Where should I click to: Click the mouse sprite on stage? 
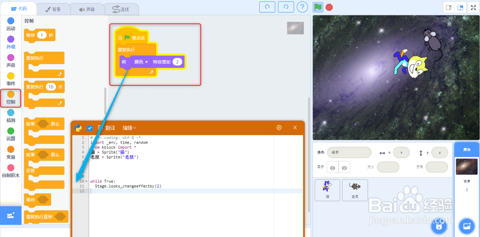tap(433, 42)
